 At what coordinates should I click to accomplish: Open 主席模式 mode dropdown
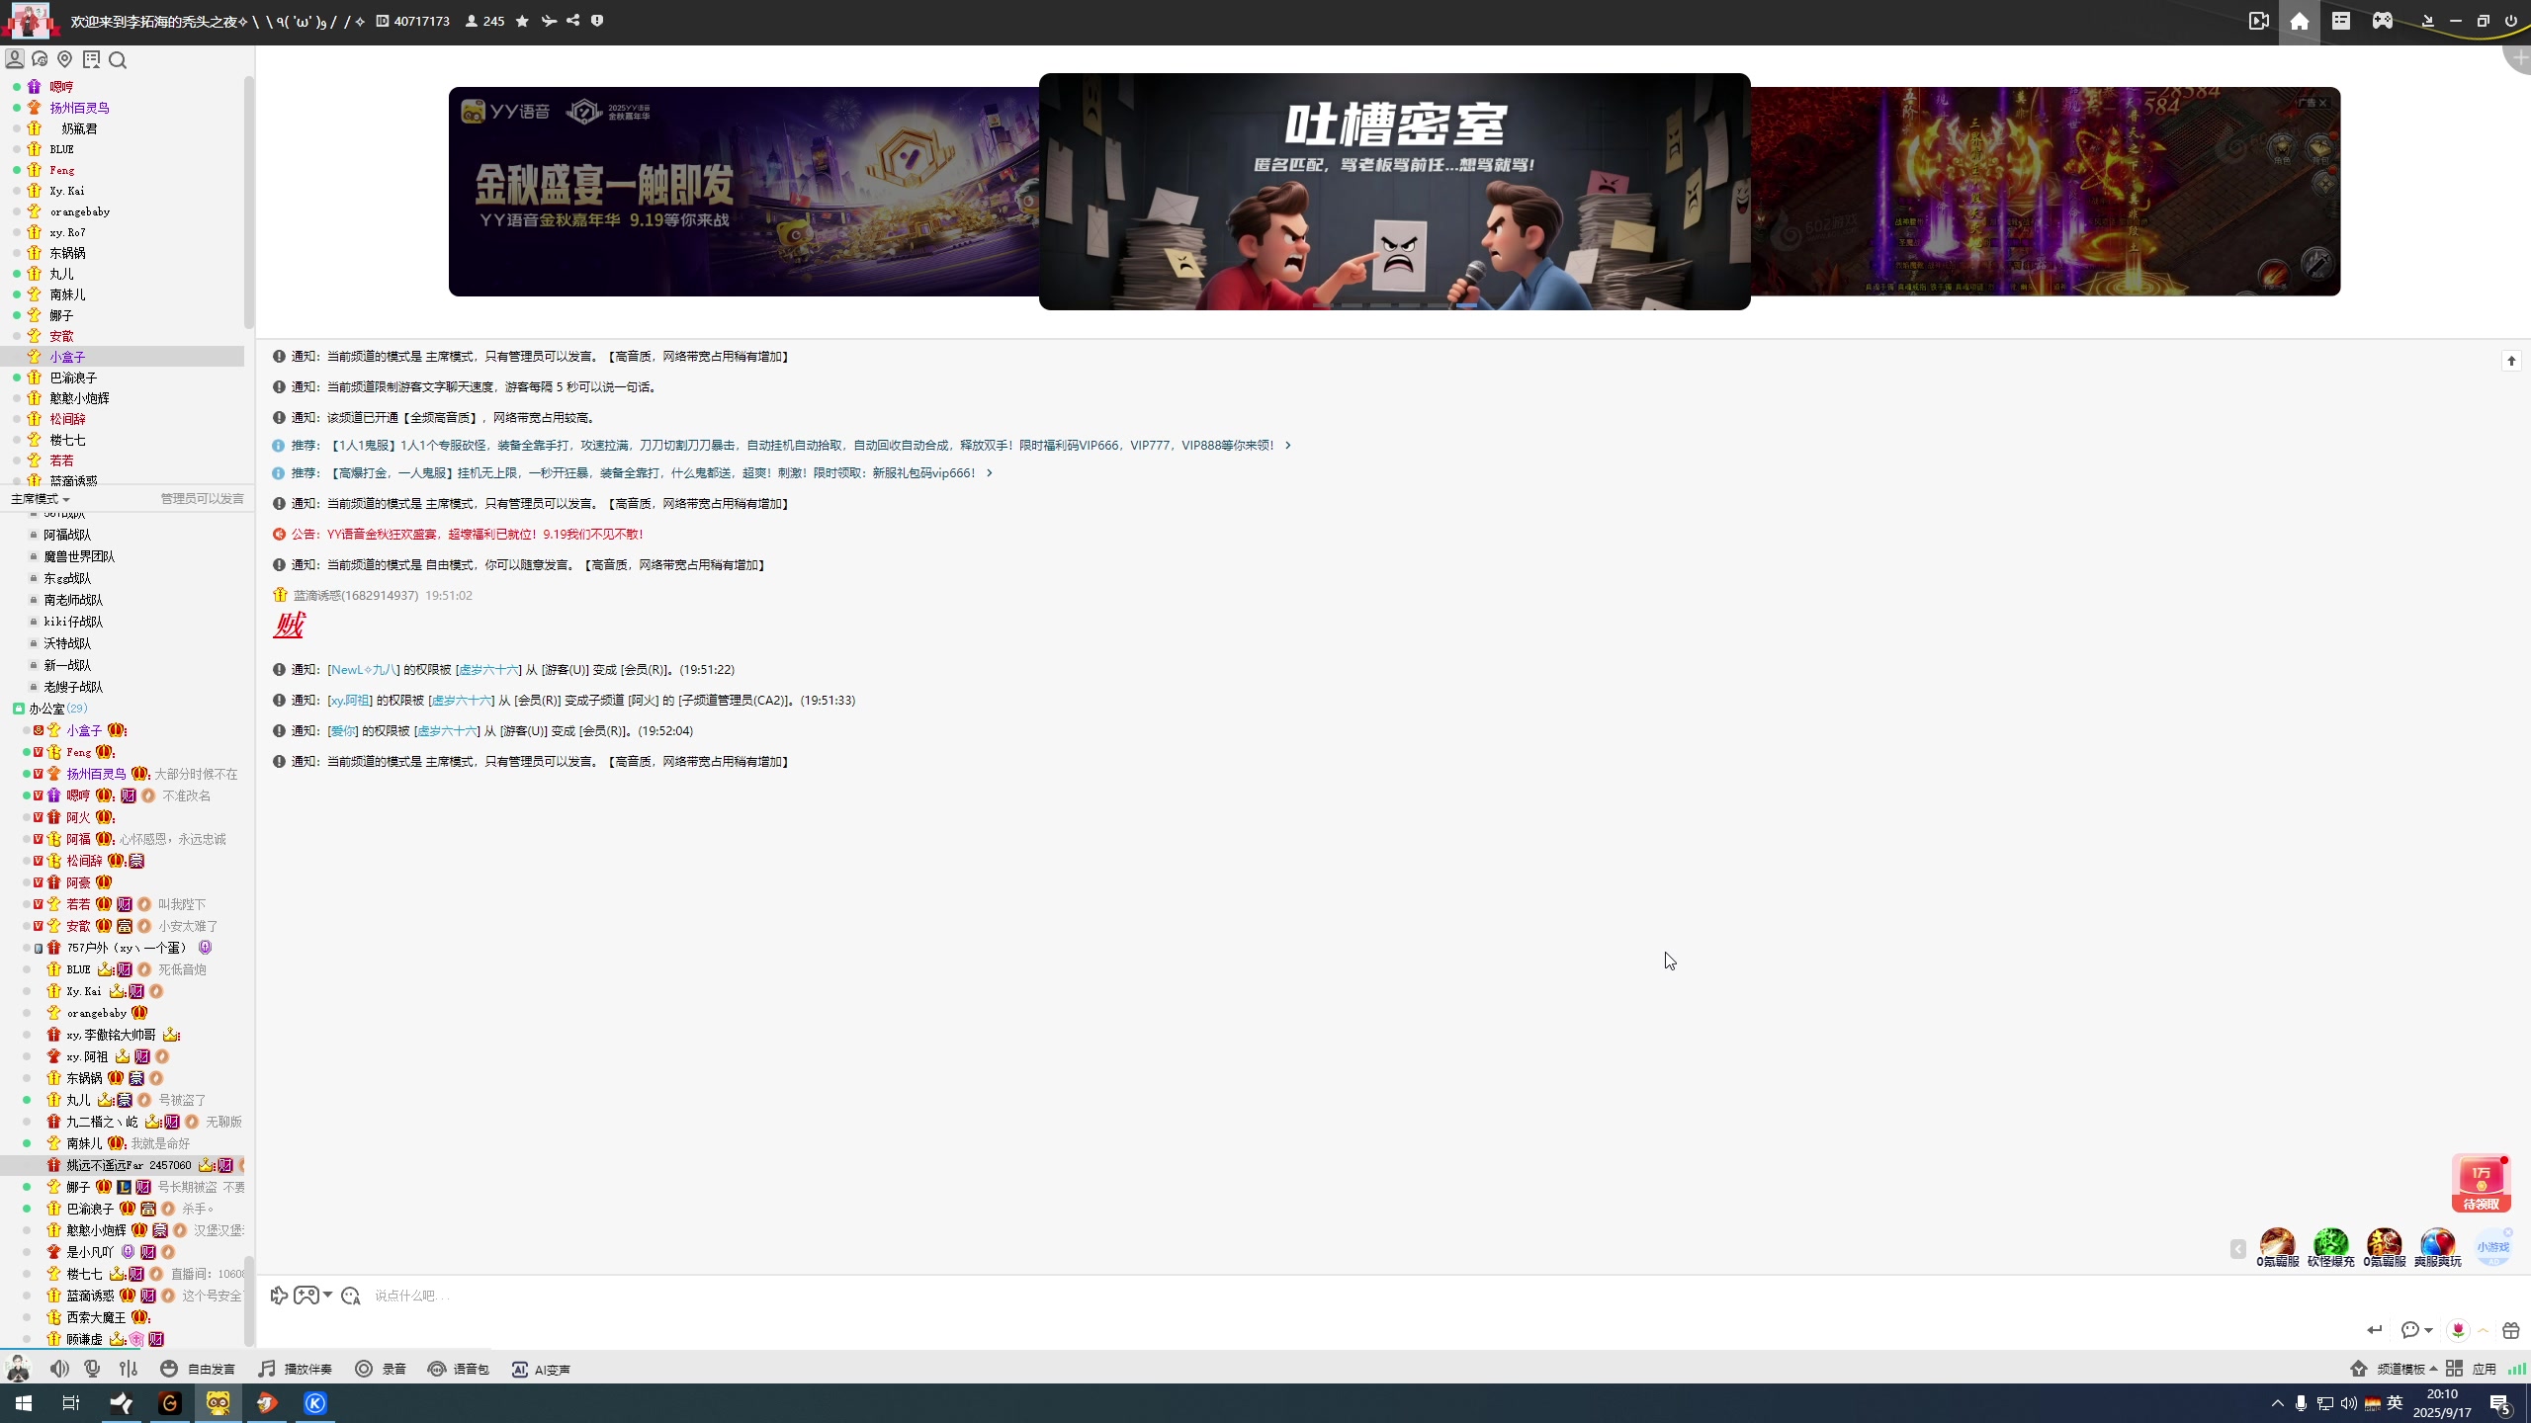coord(41,499)
